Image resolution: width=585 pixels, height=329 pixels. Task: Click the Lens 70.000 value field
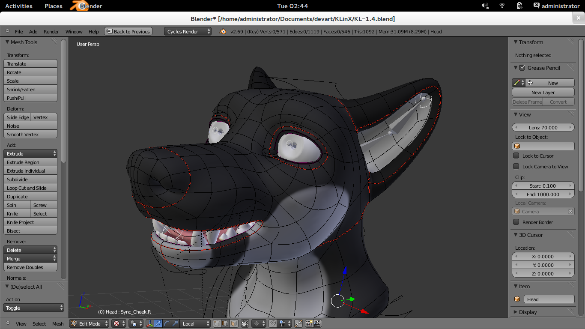point(543,127)
